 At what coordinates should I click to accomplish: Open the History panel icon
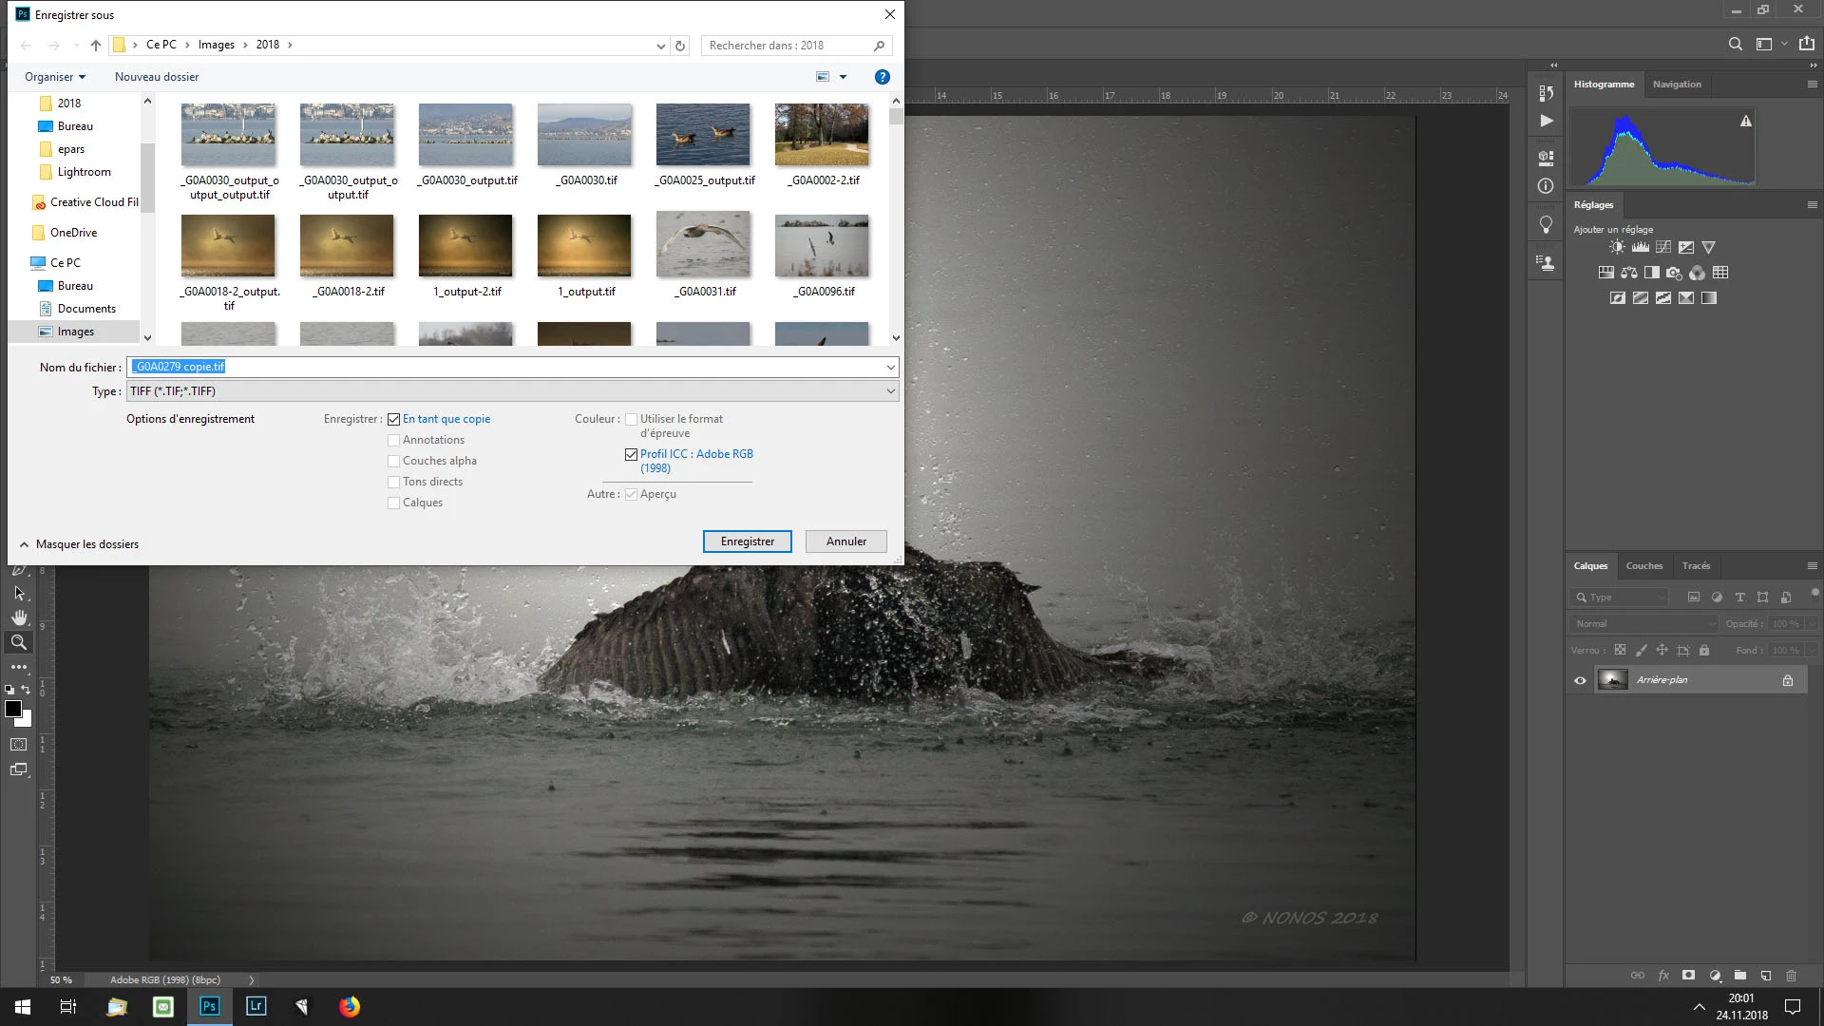click(x=1546, y=93)
